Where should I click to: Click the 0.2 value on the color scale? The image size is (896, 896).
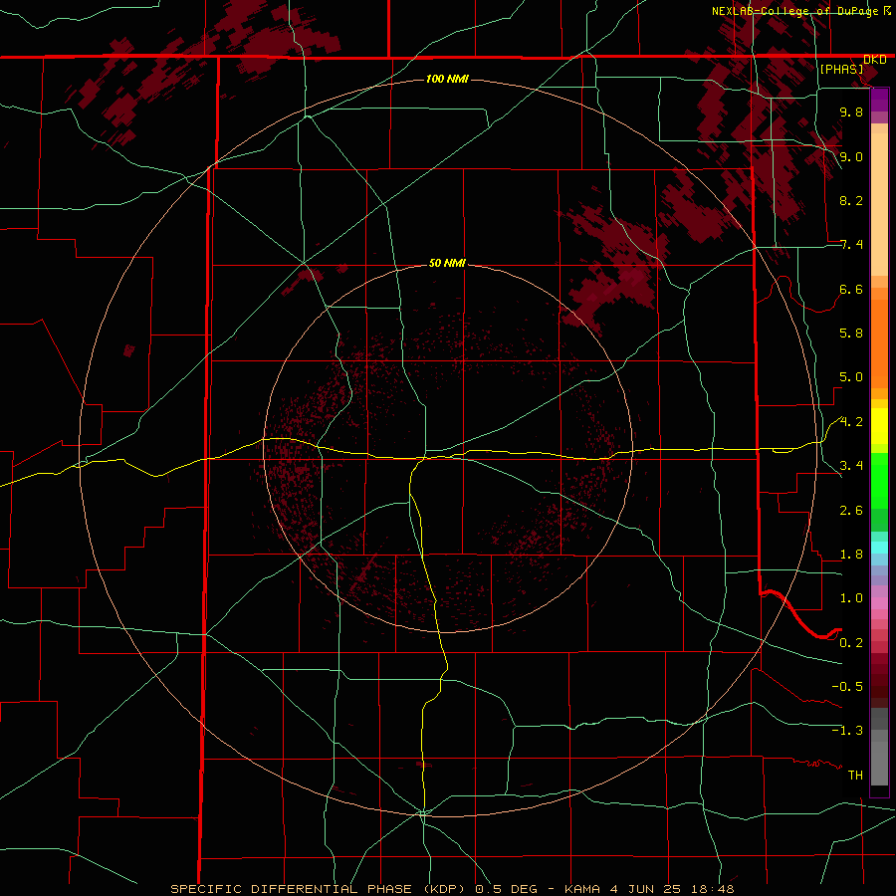click(851, 643)
